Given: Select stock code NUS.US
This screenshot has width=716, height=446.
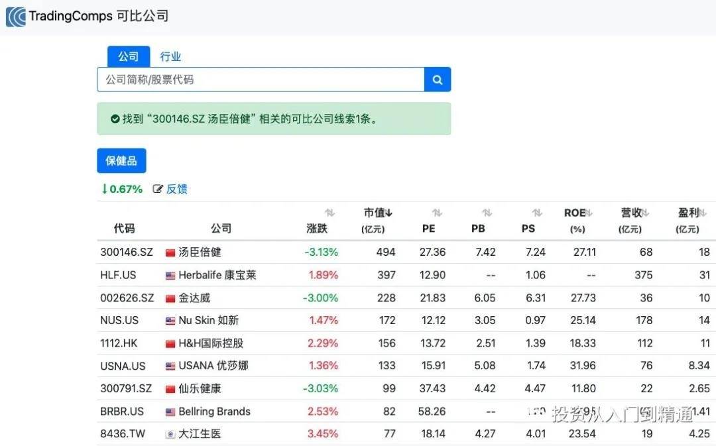Looking at the screenshot, I should [119, 320].
